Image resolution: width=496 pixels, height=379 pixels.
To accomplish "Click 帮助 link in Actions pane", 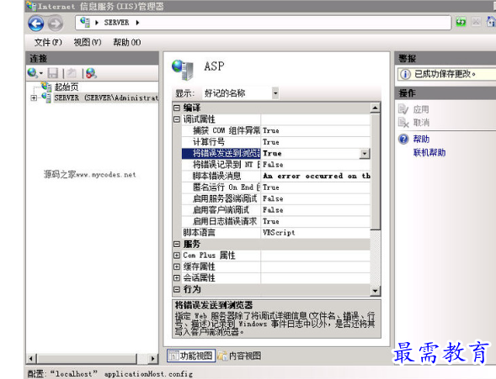I will click(x=421, y=139).
